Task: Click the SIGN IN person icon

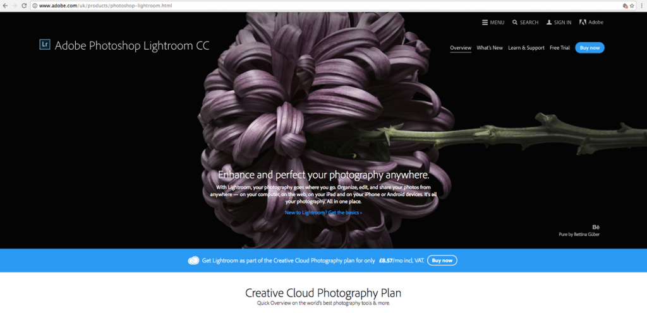Action: [x=549, y=22]
